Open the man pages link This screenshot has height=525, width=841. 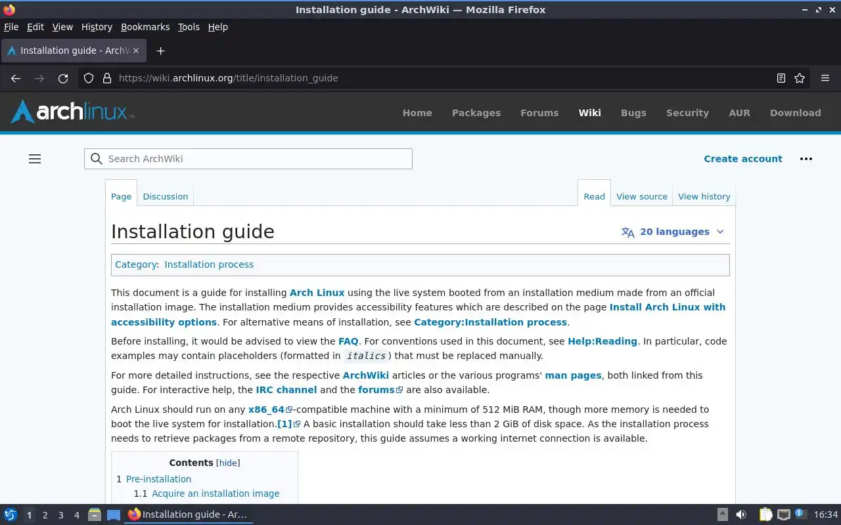573,375
